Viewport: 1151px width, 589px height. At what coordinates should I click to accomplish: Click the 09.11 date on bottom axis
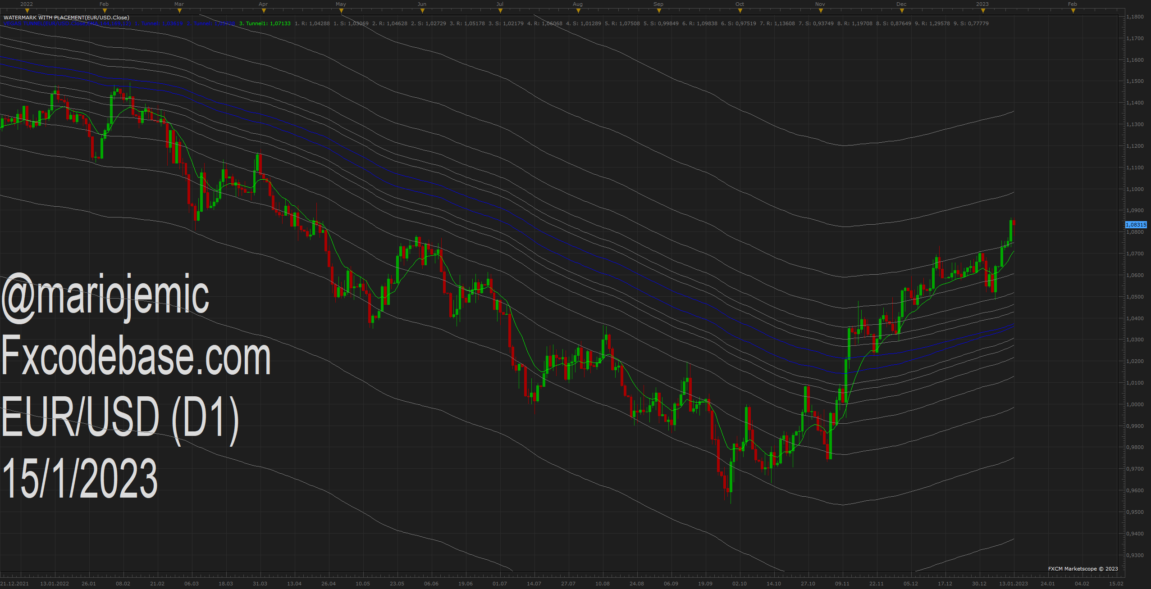coord(842,584)
